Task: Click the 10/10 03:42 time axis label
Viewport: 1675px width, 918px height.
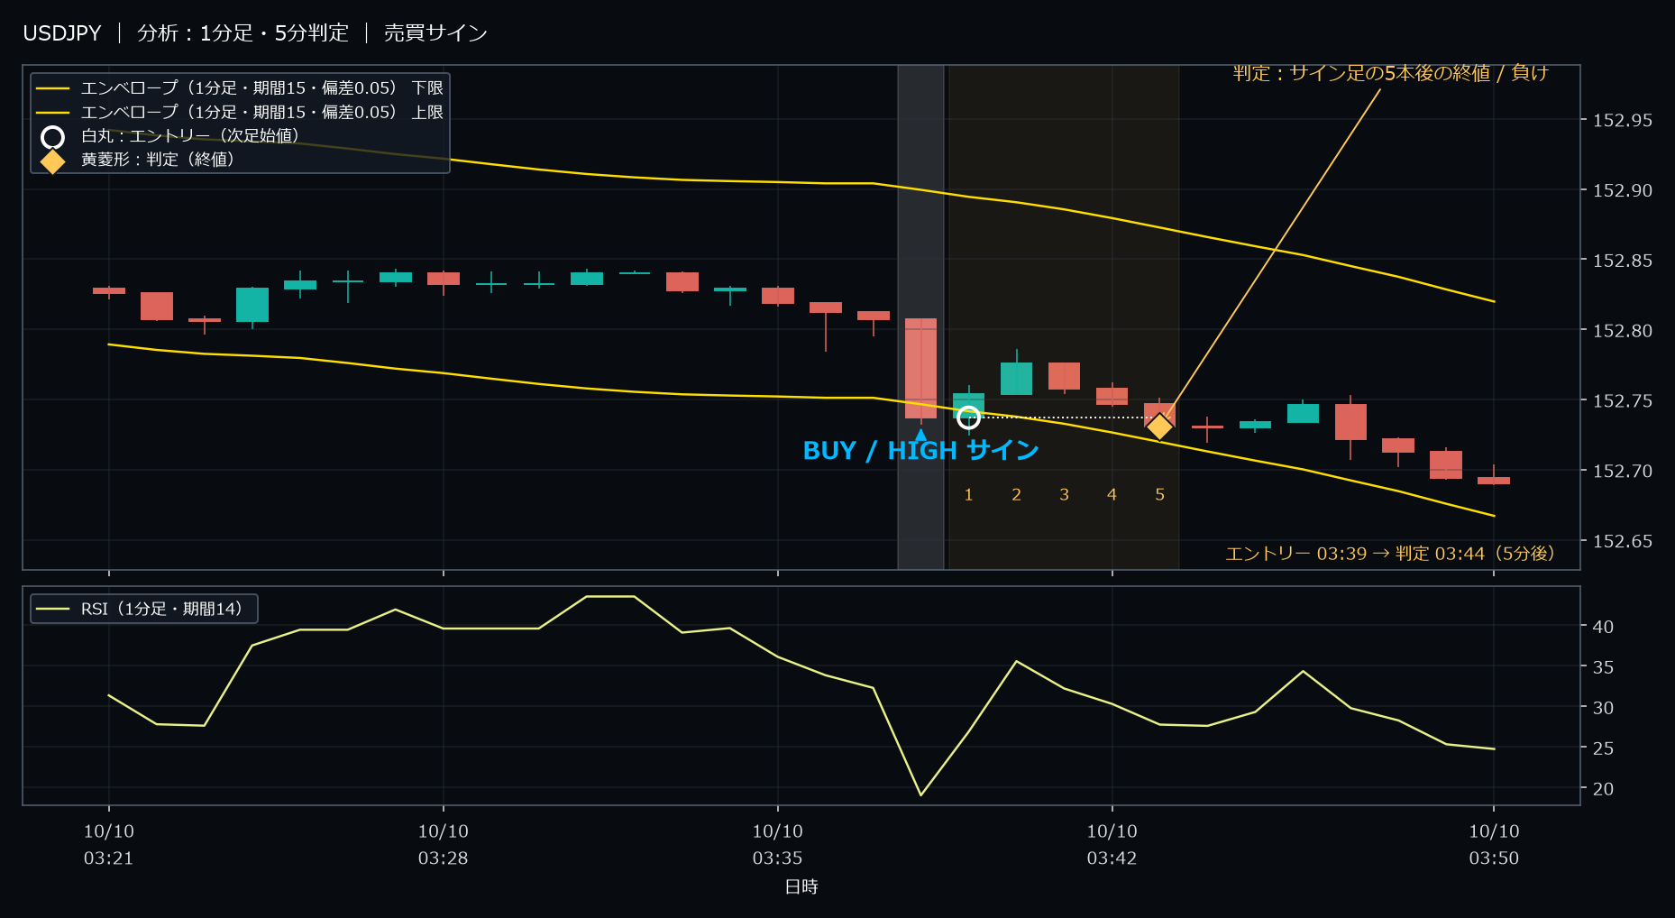Action: click(x=1112, y=845)
